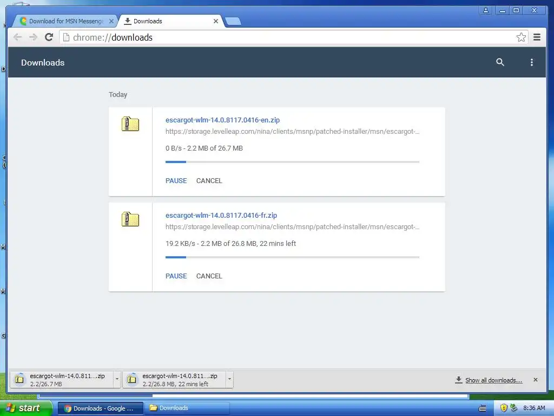Click the zip icon for the fr.zip download

[130, 219]
